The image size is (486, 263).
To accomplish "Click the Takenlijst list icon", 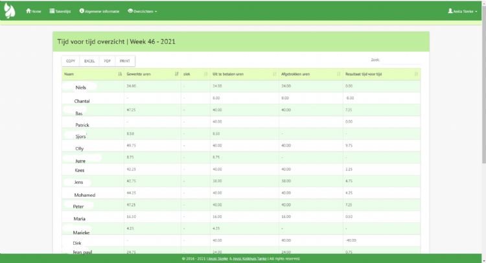I will pyautogui.click(x=52, y=11).
